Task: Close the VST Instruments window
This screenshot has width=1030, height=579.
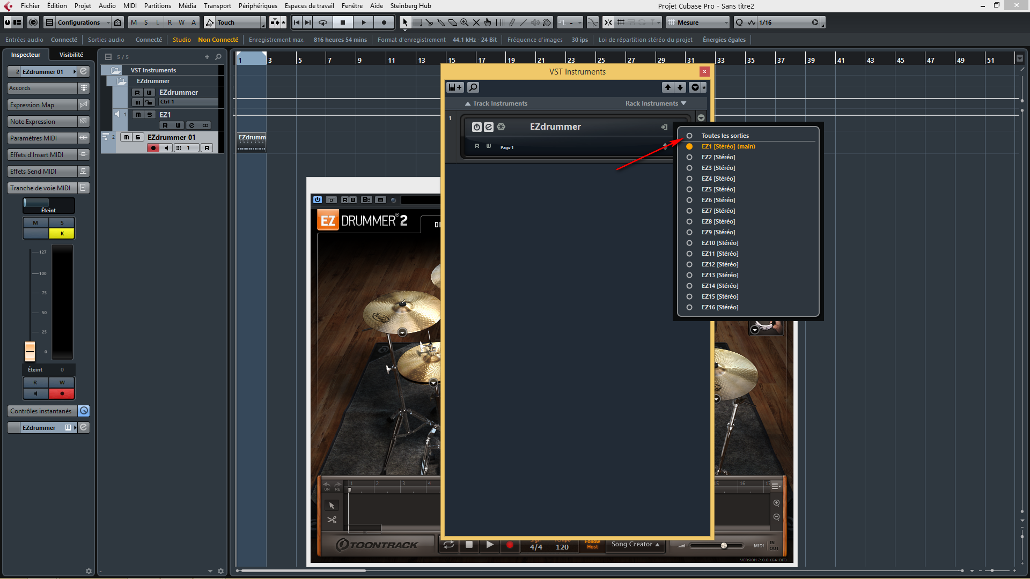Action: click(x=704, y=71)
